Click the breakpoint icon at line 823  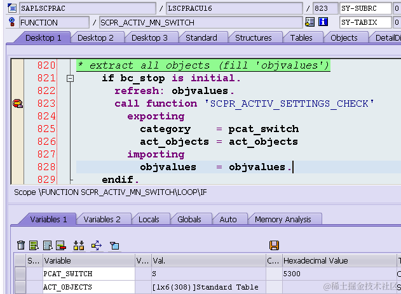click(x=18, y=104)
